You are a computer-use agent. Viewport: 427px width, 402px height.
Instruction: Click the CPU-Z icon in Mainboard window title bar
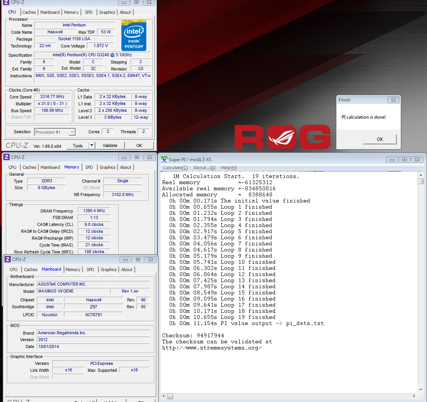pos(8,259)
